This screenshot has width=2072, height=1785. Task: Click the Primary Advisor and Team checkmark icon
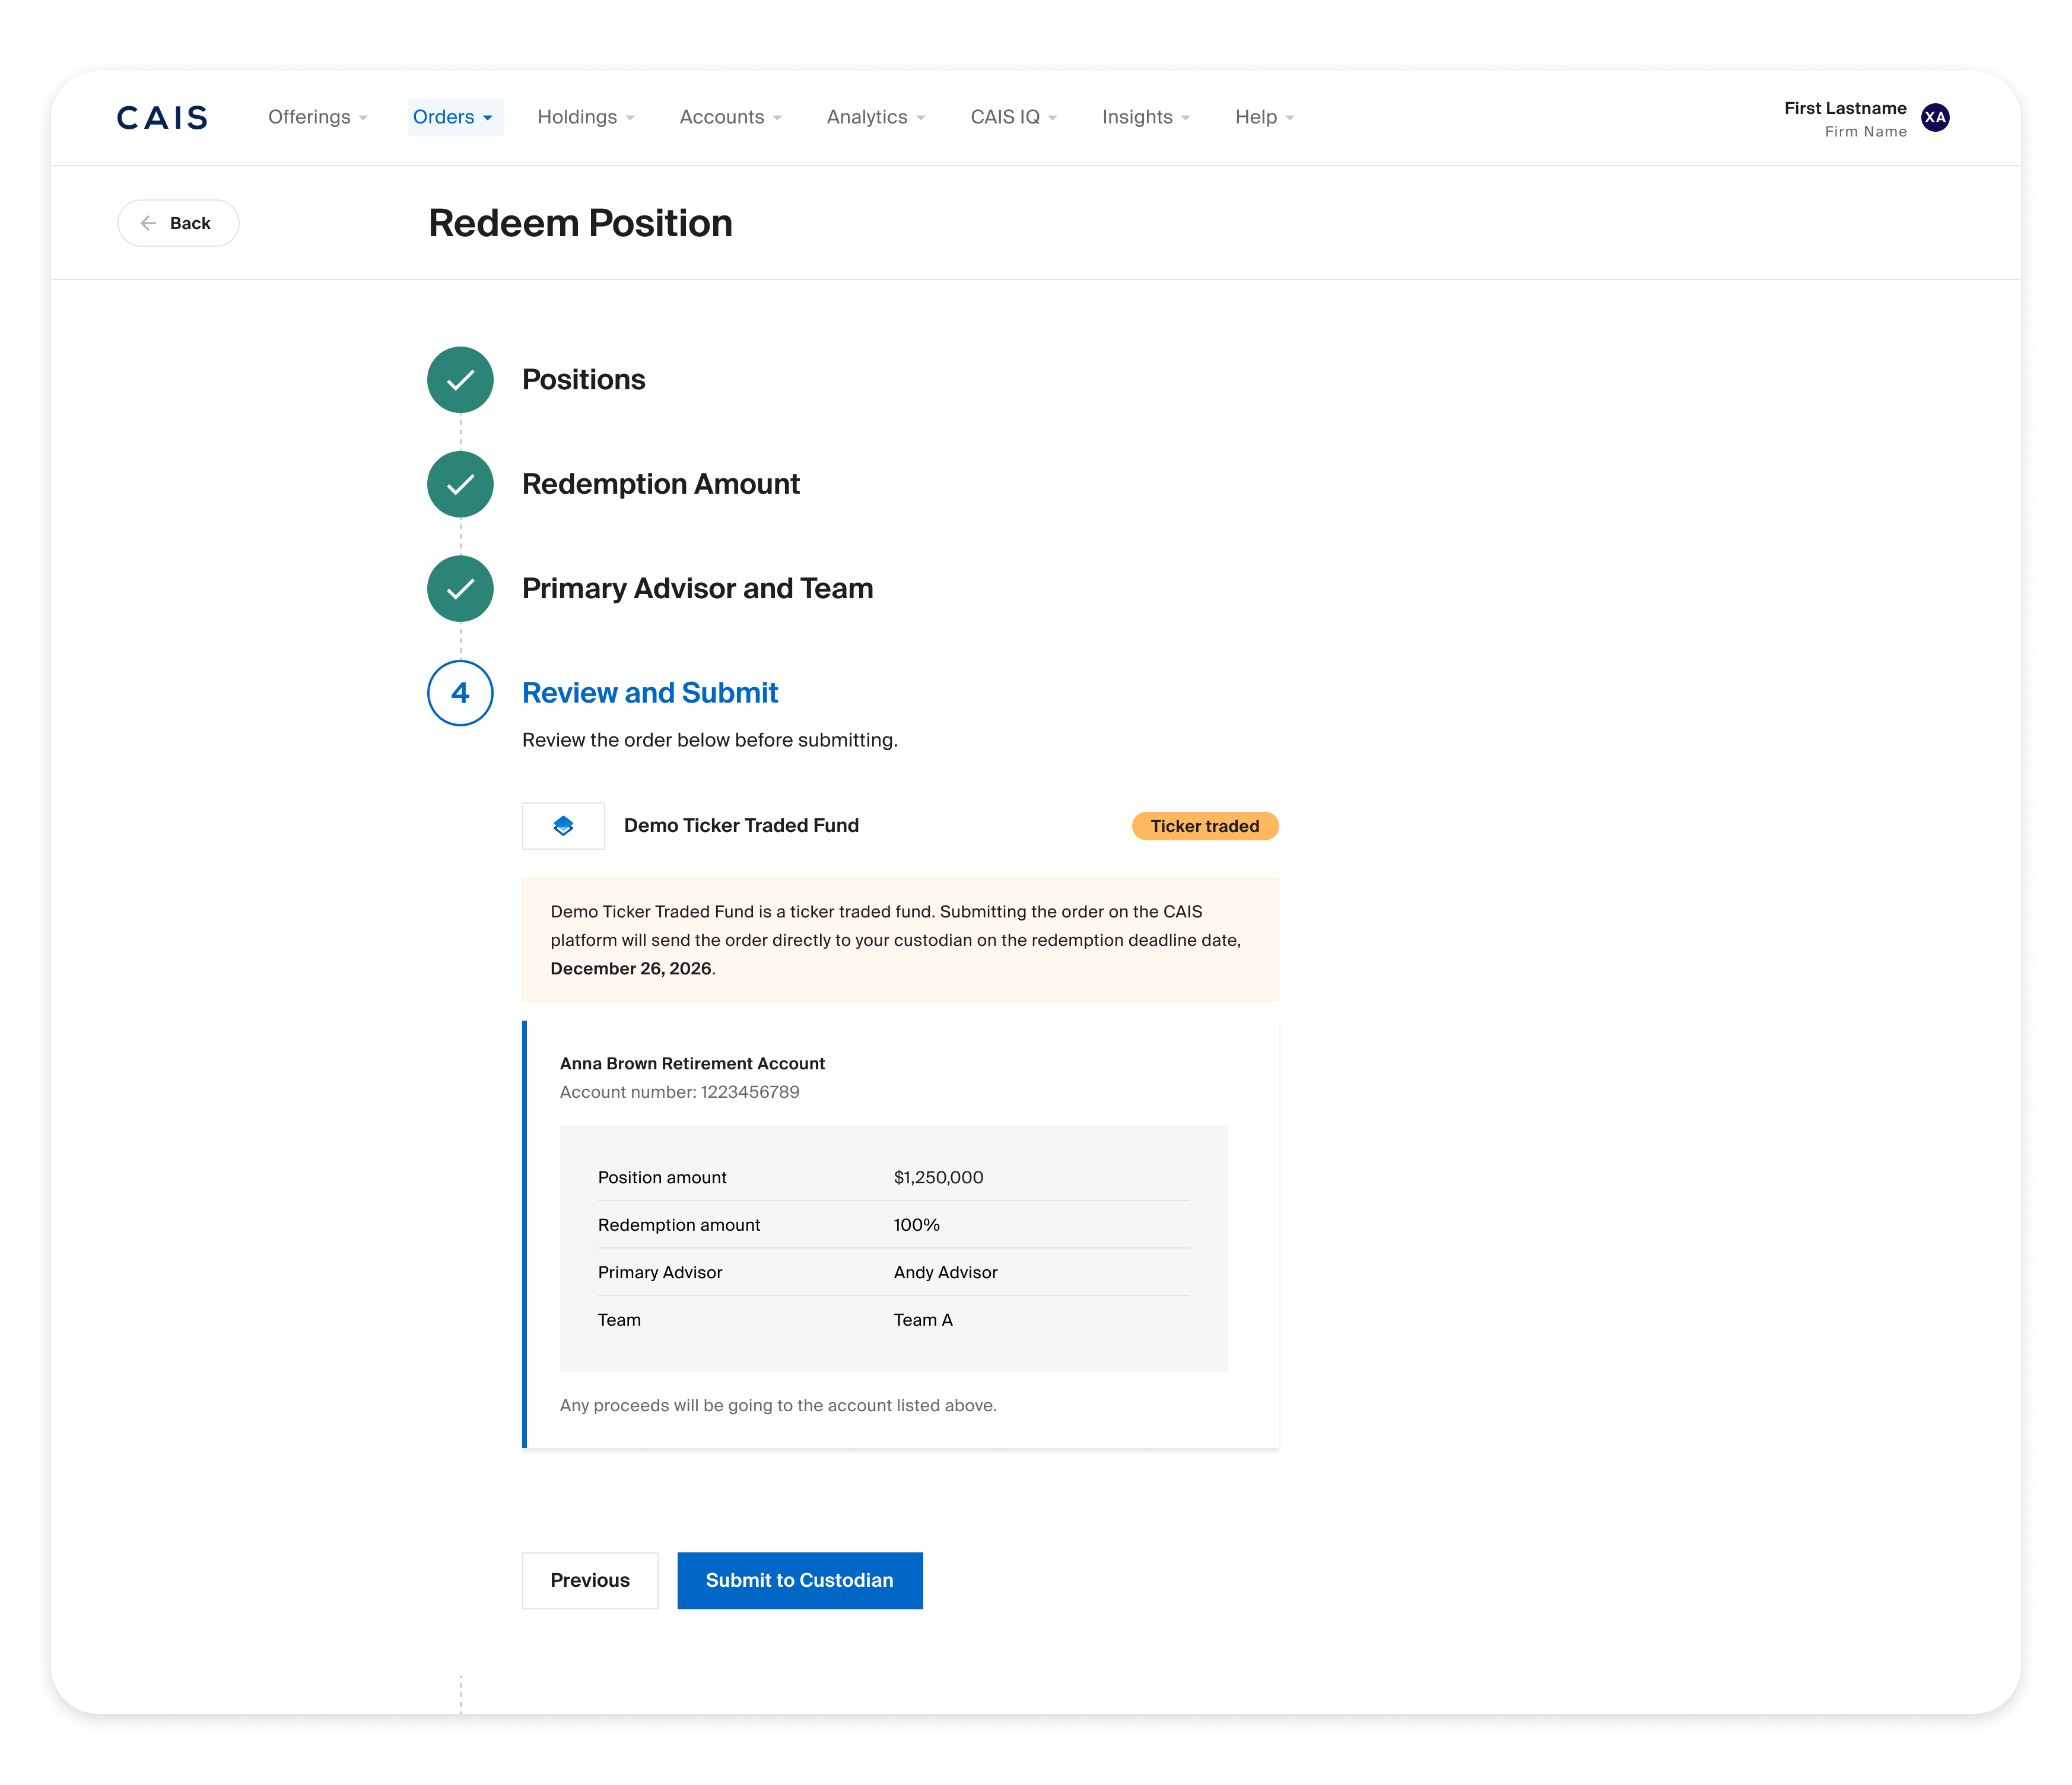click(460, 589)
